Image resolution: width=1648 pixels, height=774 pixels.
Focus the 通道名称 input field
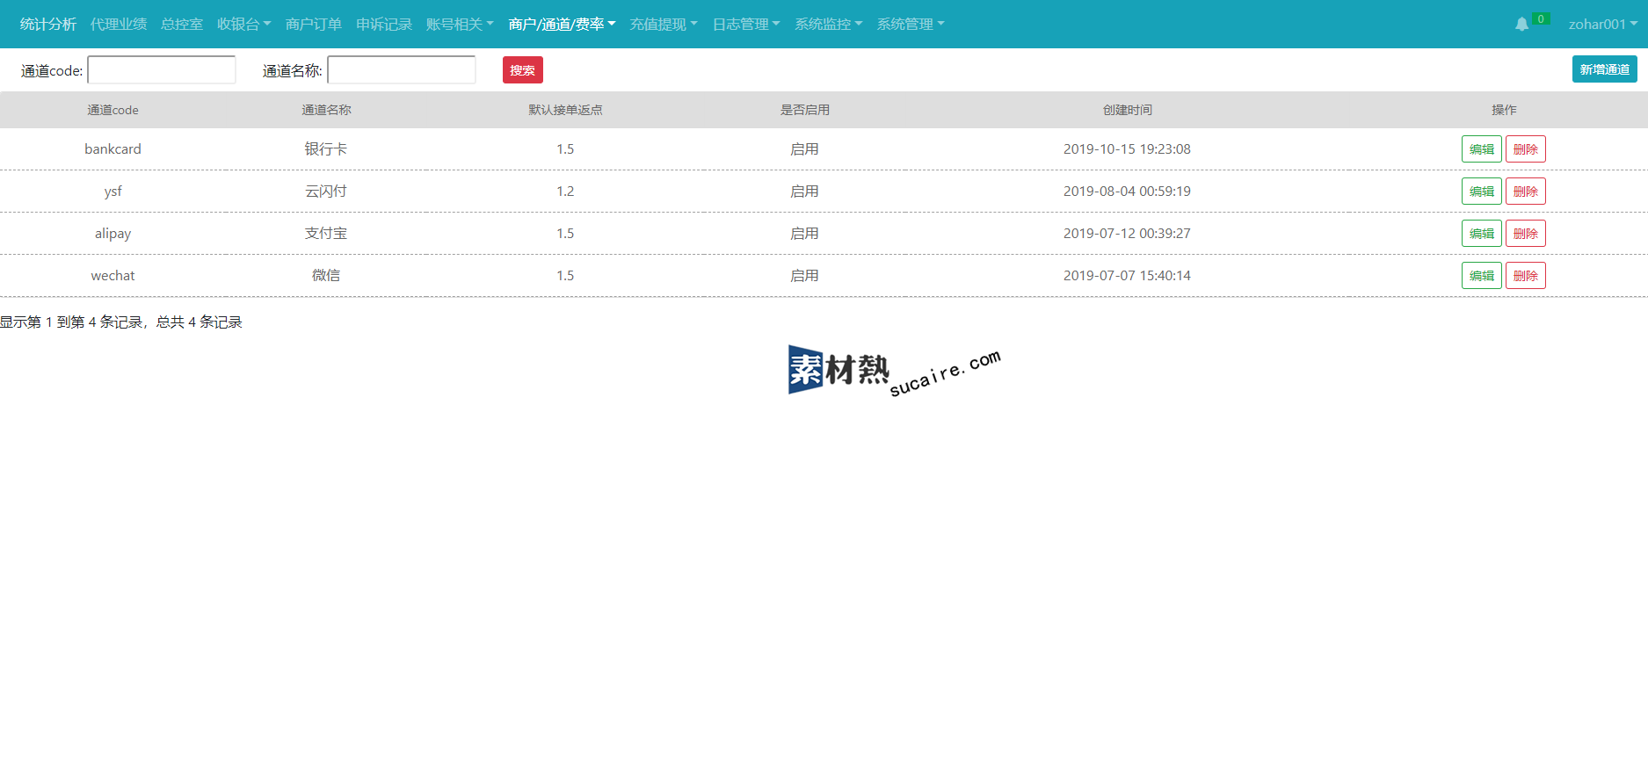[402, 70]
